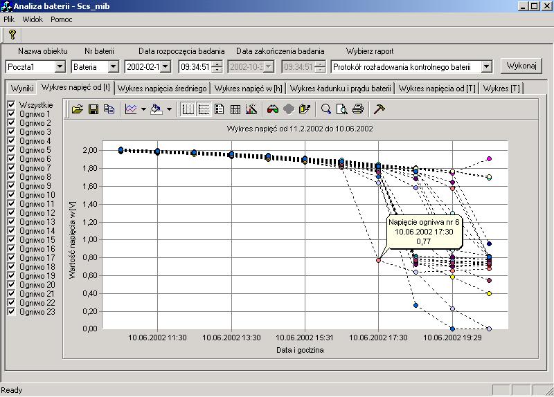Screen dimensions: 554x397
Task: Toggle the Ogniwo 9 checkbox
Action: 11,186
